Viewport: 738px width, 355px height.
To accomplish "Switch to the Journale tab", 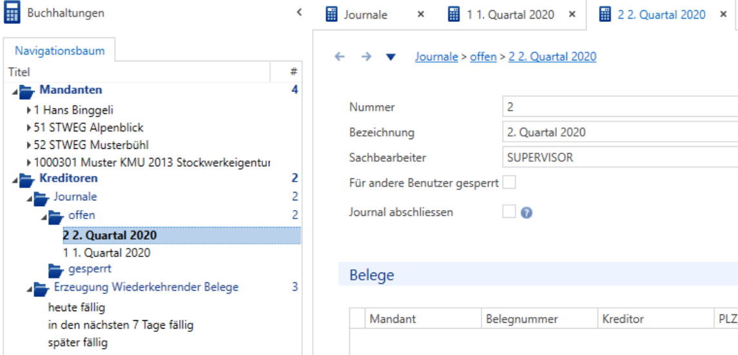I will (x=365, y=15).
